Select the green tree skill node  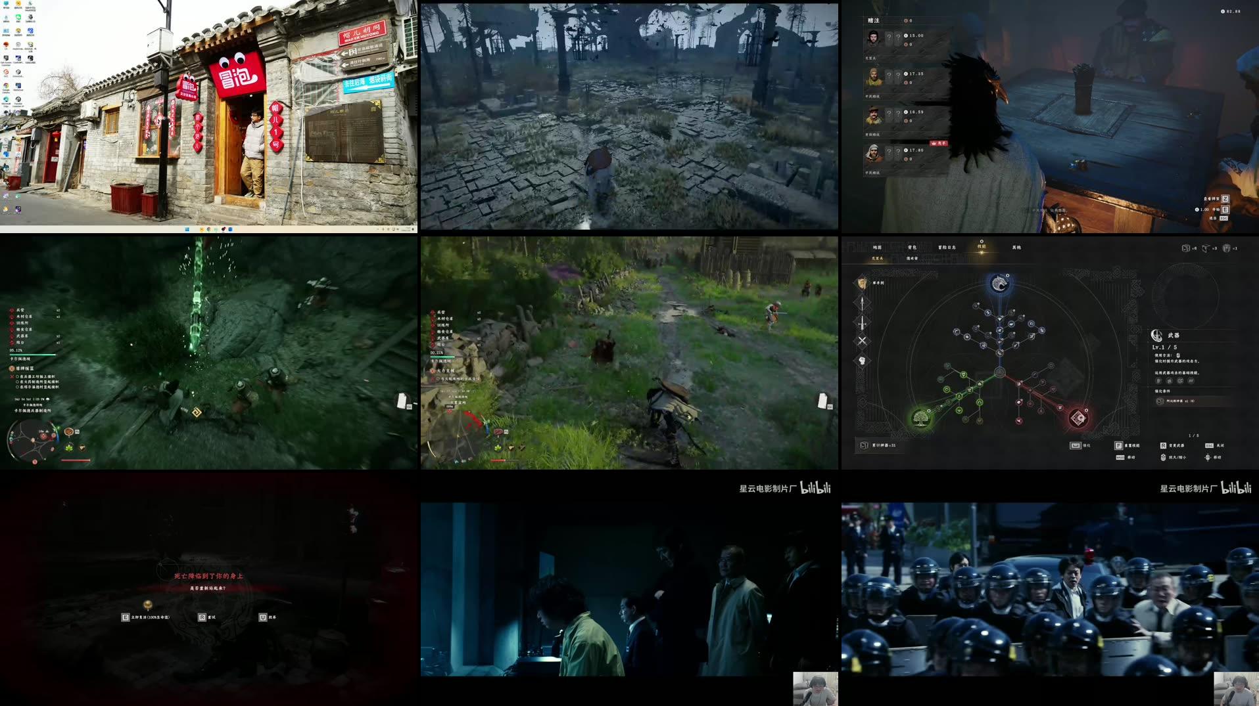(920, 420)
